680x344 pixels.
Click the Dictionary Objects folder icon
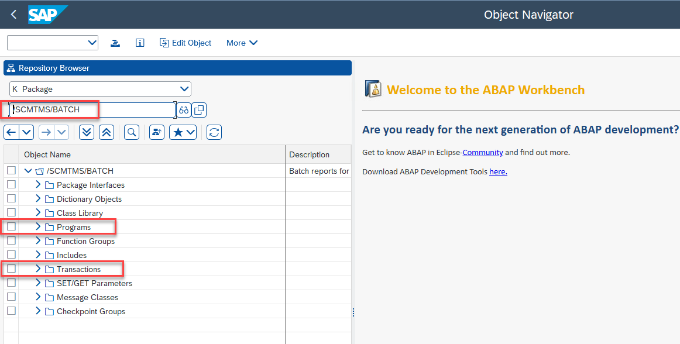(x=49, y=199)
